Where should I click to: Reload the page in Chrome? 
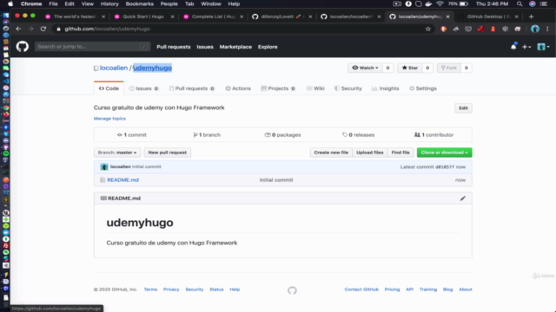(x=43, y=29)
